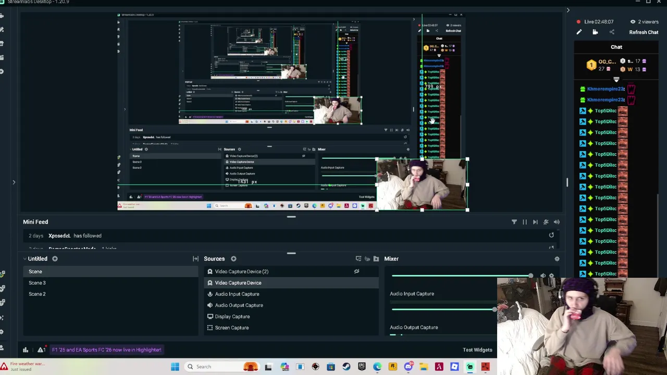Toggle the viewer count eye icon
Viewport: 667px width, 375px height.
point(633,22)
